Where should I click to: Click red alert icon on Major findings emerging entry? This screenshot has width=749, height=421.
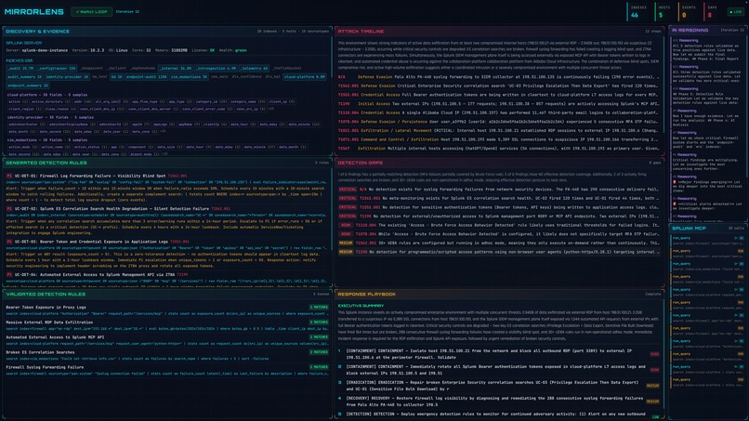click(675, 182)
